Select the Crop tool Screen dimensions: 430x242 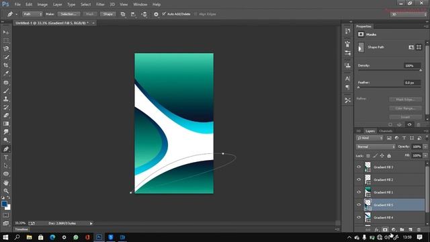pyautogui.click(x=6, y=65)
